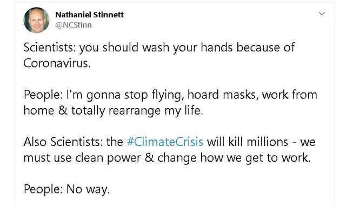Open the #ClimateCrisis hashtag link
The height and width of the screenshot is (206, 346).
(x=165, y=142)
